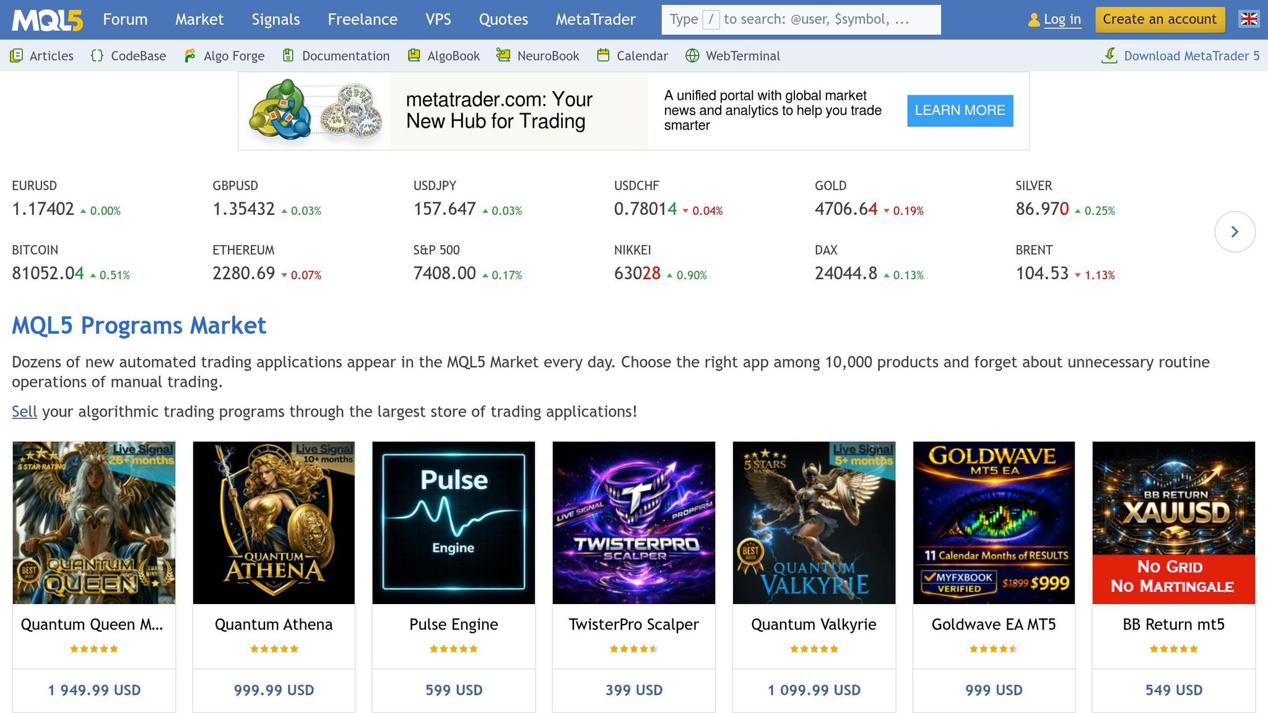This screenshot has height=713, width=1268.
Task: Click the 1 949.99 USD price button
Action: [94, 690]
